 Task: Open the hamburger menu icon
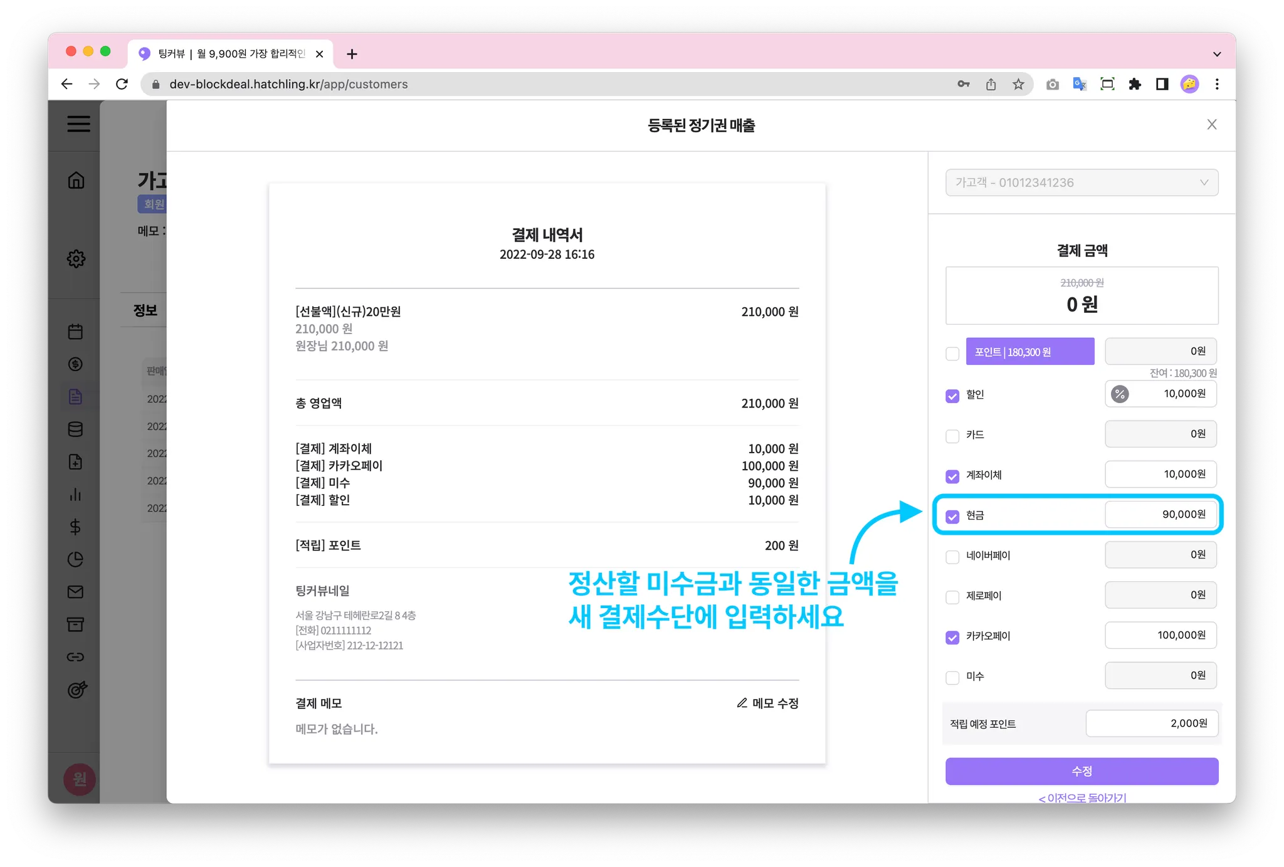(x=78, y=123)
